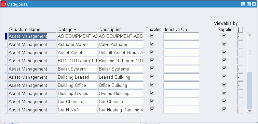
Task: Click the Boiler.System category field
Action: 77,69
